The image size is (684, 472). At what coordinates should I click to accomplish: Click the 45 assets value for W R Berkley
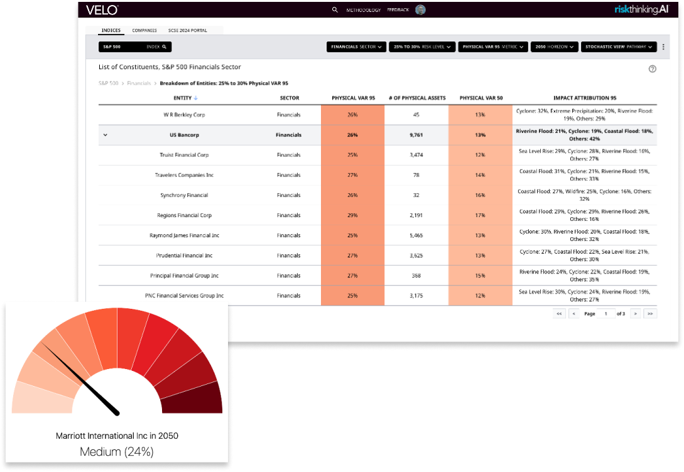(x=416, y=115)
